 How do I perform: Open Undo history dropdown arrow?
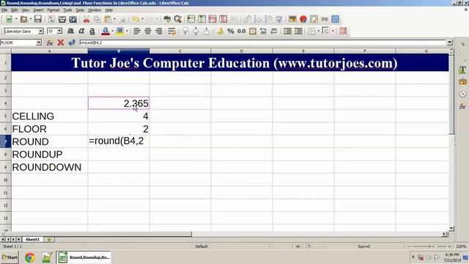142,19
